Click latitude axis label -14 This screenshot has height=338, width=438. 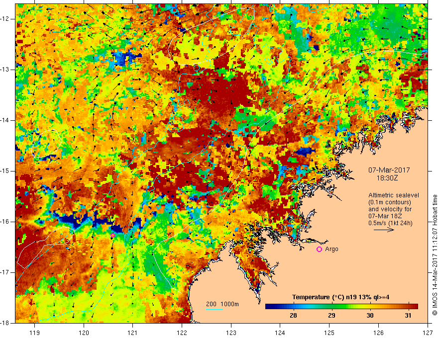tap(5, 120)
